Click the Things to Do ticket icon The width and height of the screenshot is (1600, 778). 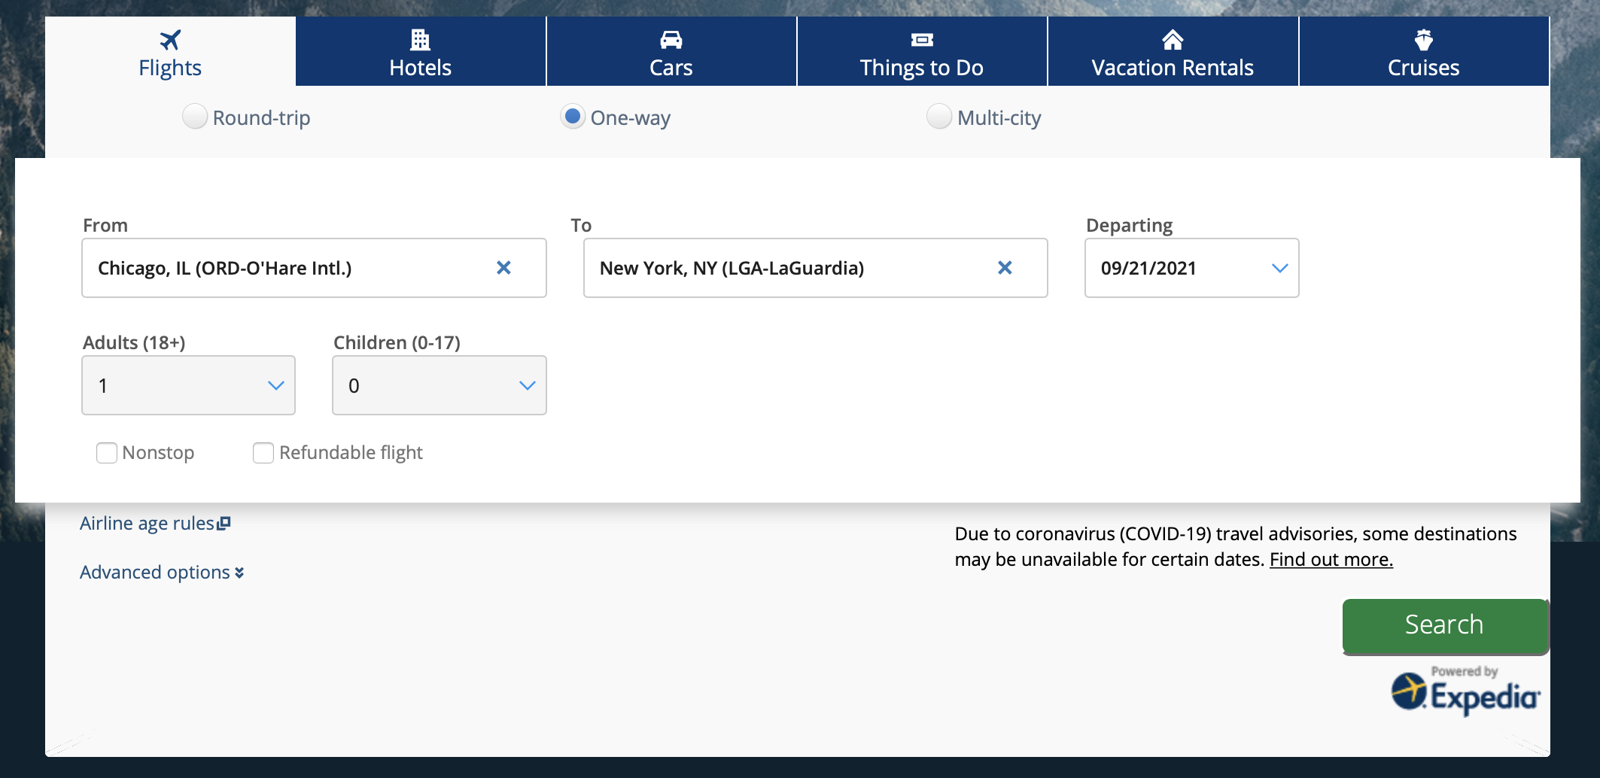click(921, 40)
